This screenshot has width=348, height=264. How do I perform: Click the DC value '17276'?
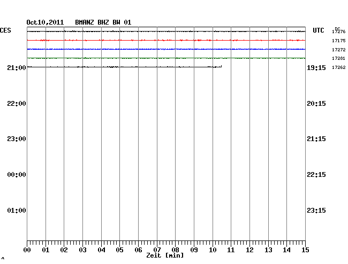339,32
